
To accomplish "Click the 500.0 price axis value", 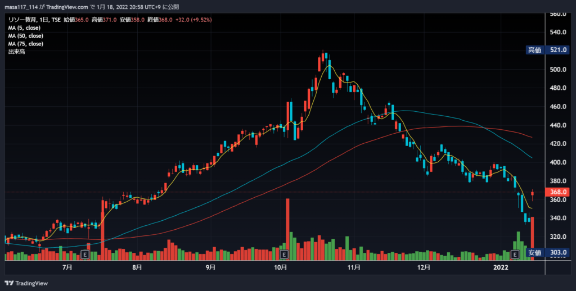I will pyautogui.click(x=559, y=69).
